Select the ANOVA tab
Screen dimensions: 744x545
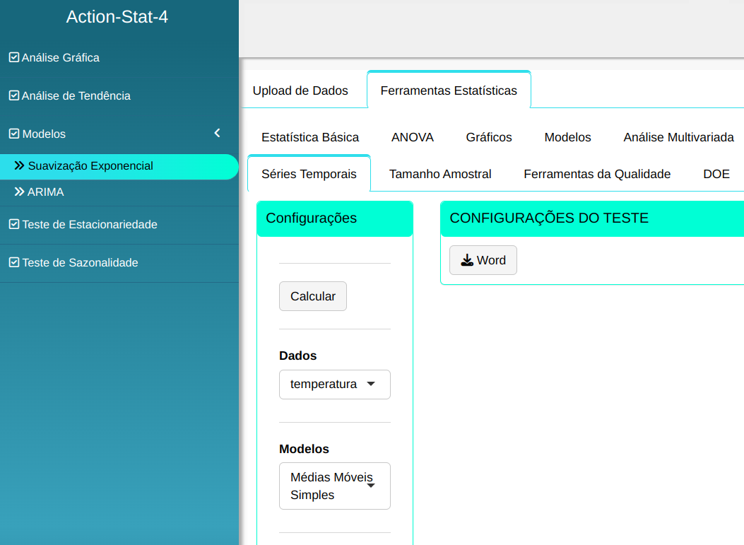[x=412, y=137]
